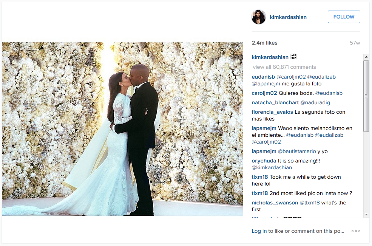Expand view all 60,871 comments
The height and width of the screenshot is (246, 372).
coord(284,67)
